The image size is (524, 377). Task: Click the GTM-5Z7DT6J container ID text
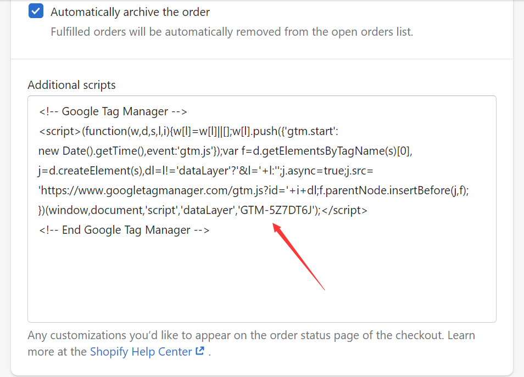276,210
